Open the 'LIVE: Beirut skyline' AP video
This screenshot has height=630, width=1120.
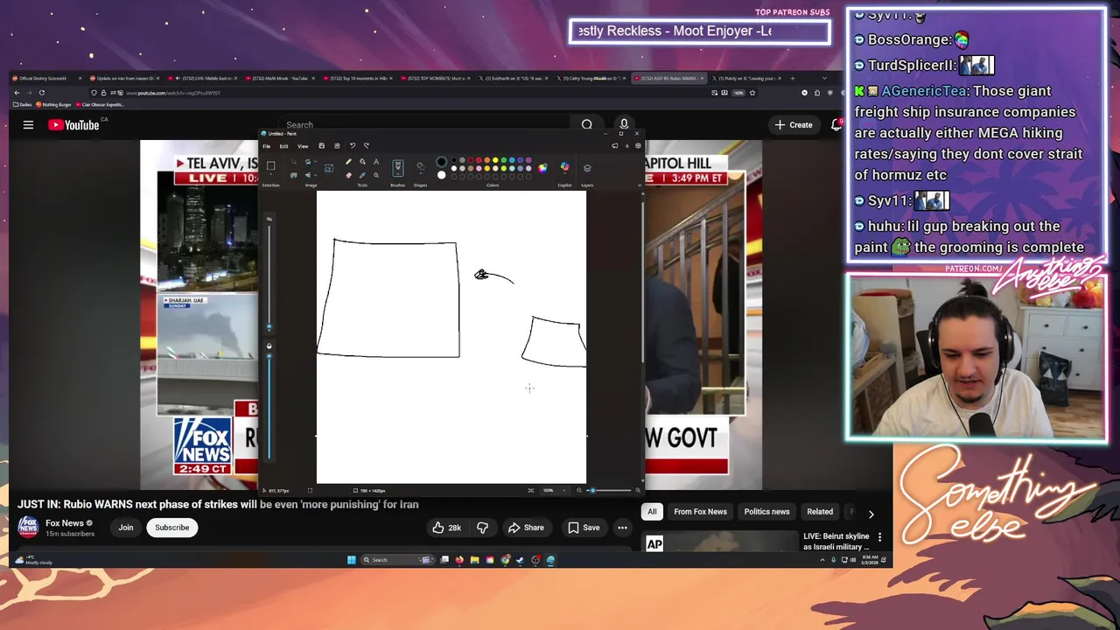click(836, 541)
